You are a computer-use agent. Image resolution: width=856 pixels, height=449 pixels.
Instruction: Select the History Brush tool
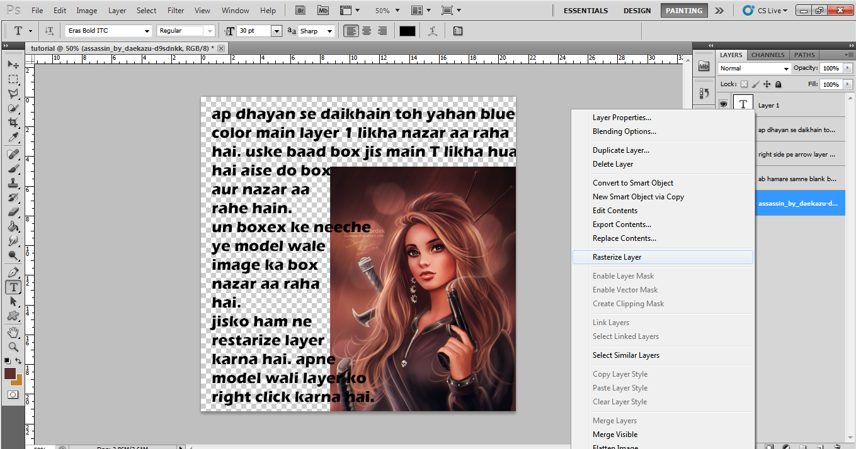13,197
